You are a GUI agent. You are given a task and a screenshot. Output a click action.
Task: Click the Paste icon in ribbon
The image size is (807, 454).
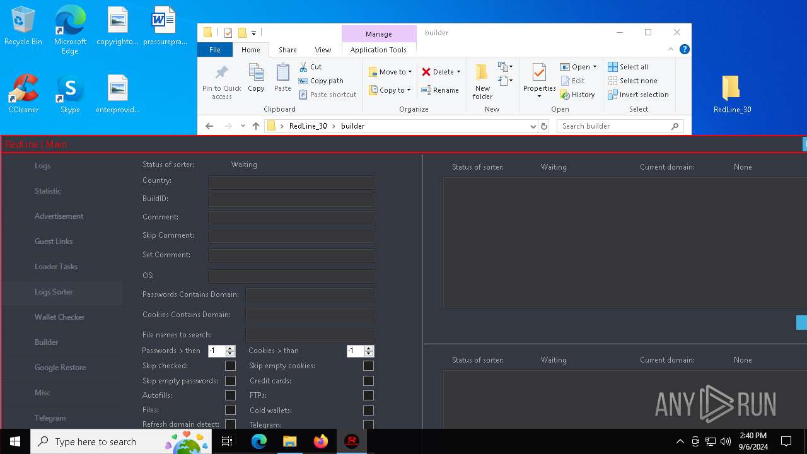[282, 73]
